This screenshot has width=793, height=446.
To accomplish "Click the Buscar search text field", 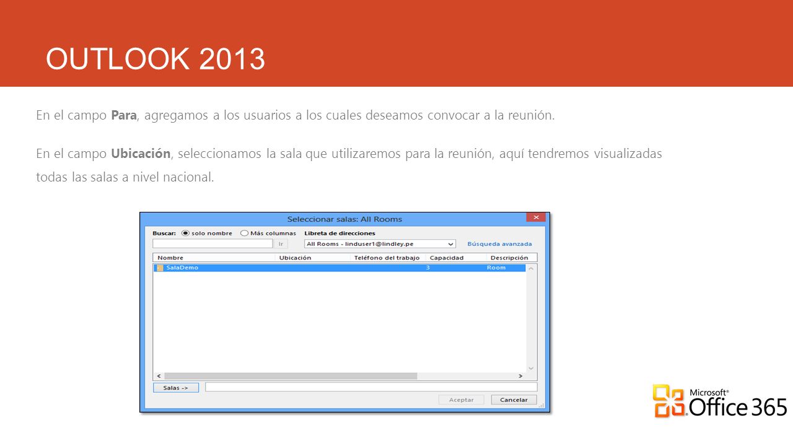I will 212,244.
